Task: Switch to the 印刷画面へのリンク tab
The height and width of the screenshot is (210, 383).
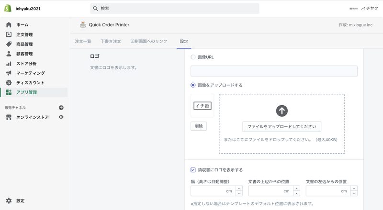Action: pyautogui.click(x=149, y=41)
